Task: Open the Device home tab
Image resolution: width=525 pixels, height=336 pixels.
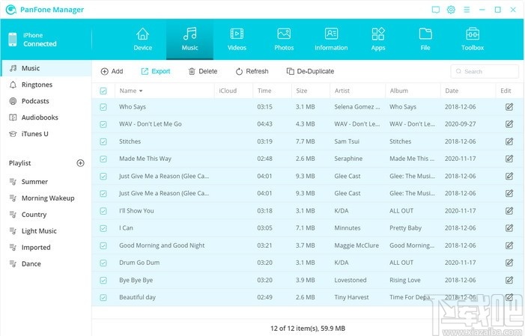Action: click(x=142, y=40)
